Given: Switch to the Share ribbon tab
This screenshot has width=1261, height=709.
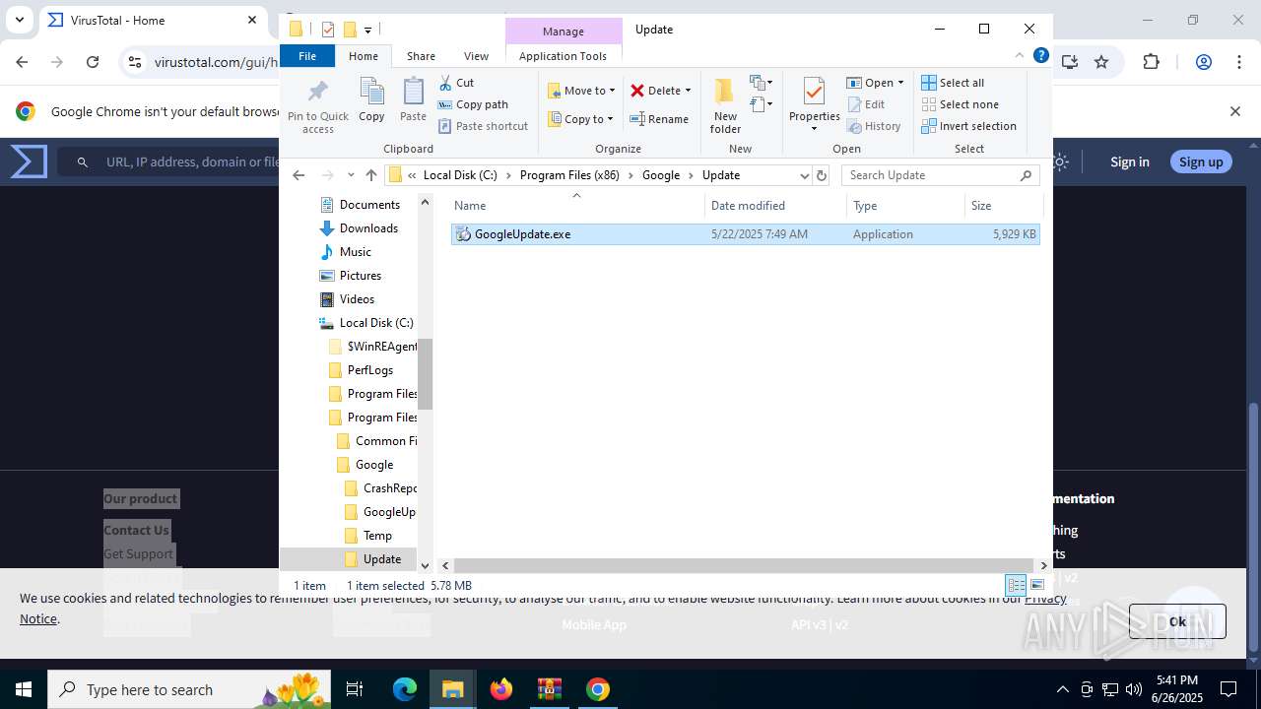Looking at the screenshot, I should [x=421, y=56].
